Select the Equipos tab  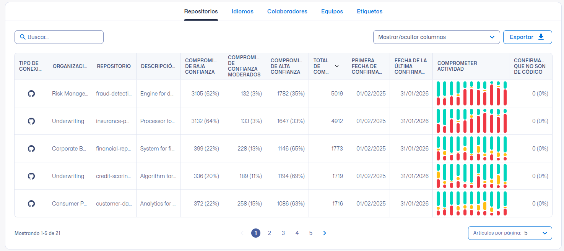pos(332,11)
